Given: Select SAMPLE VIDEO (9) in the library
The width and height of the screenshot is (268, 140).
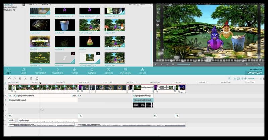Looking at the screenshot, I should (x=9, y=10).
